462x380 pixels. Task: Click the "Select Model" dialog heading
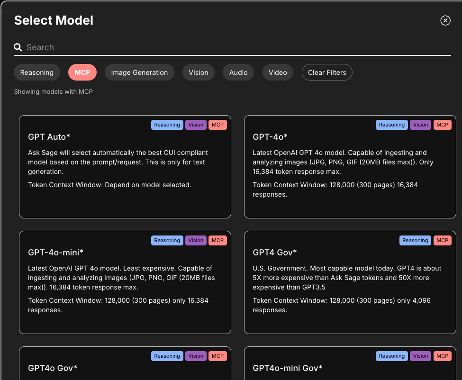click(x=54, y=20)
